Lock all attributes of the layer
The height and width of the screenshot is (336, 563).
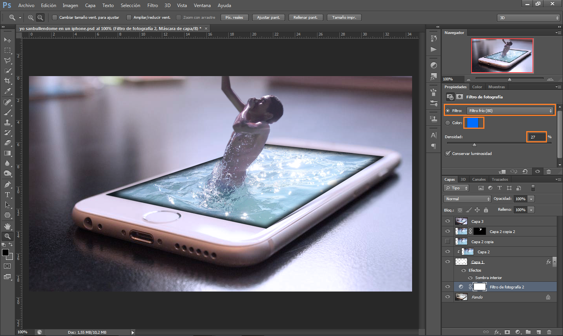[x=486, y=210]
